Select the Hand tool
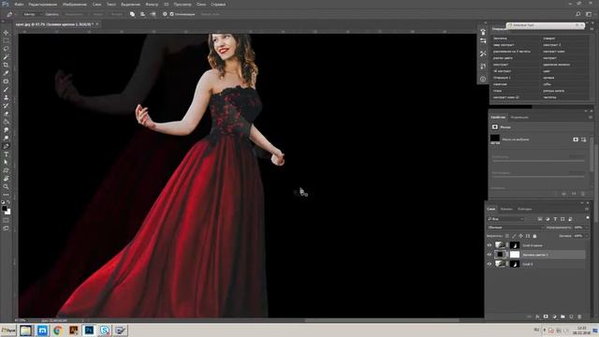The width and height of the screenshot is (599, 337). 6,179
